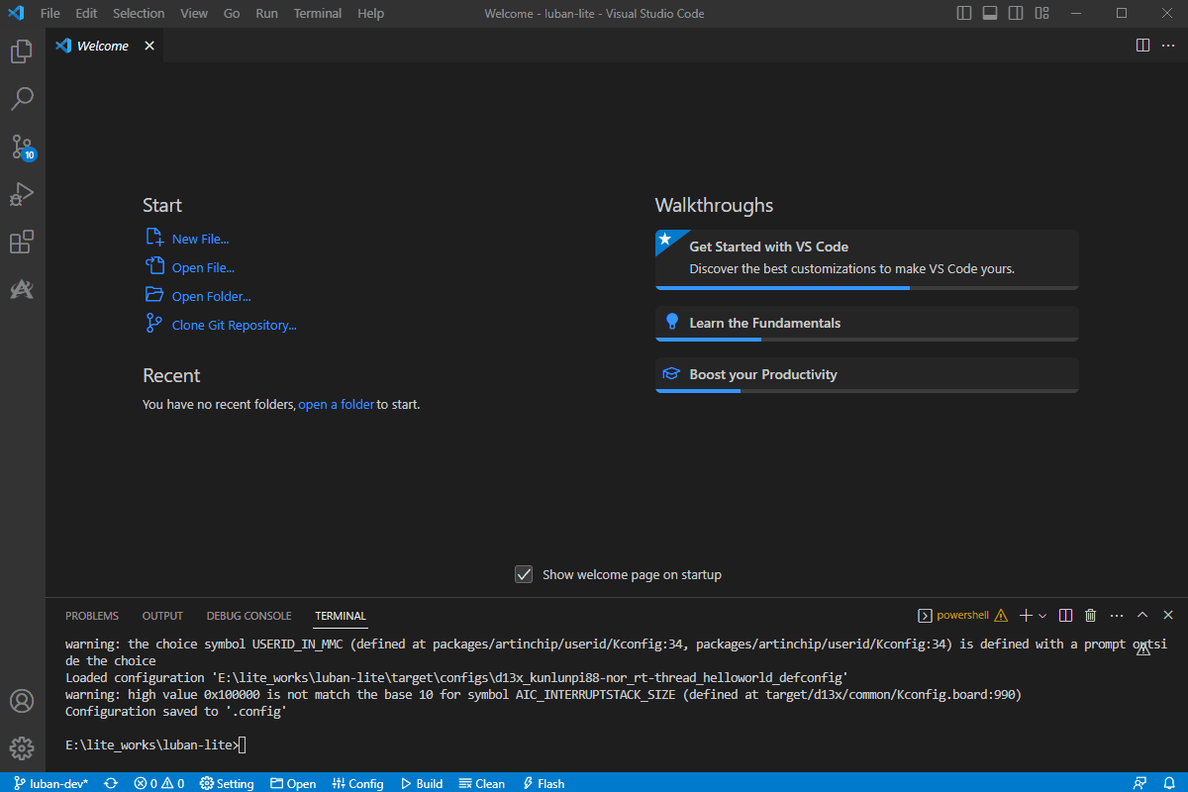Close the Welcome tab
This screenshot has width=1188, height=792.
[x=149, y=46]
